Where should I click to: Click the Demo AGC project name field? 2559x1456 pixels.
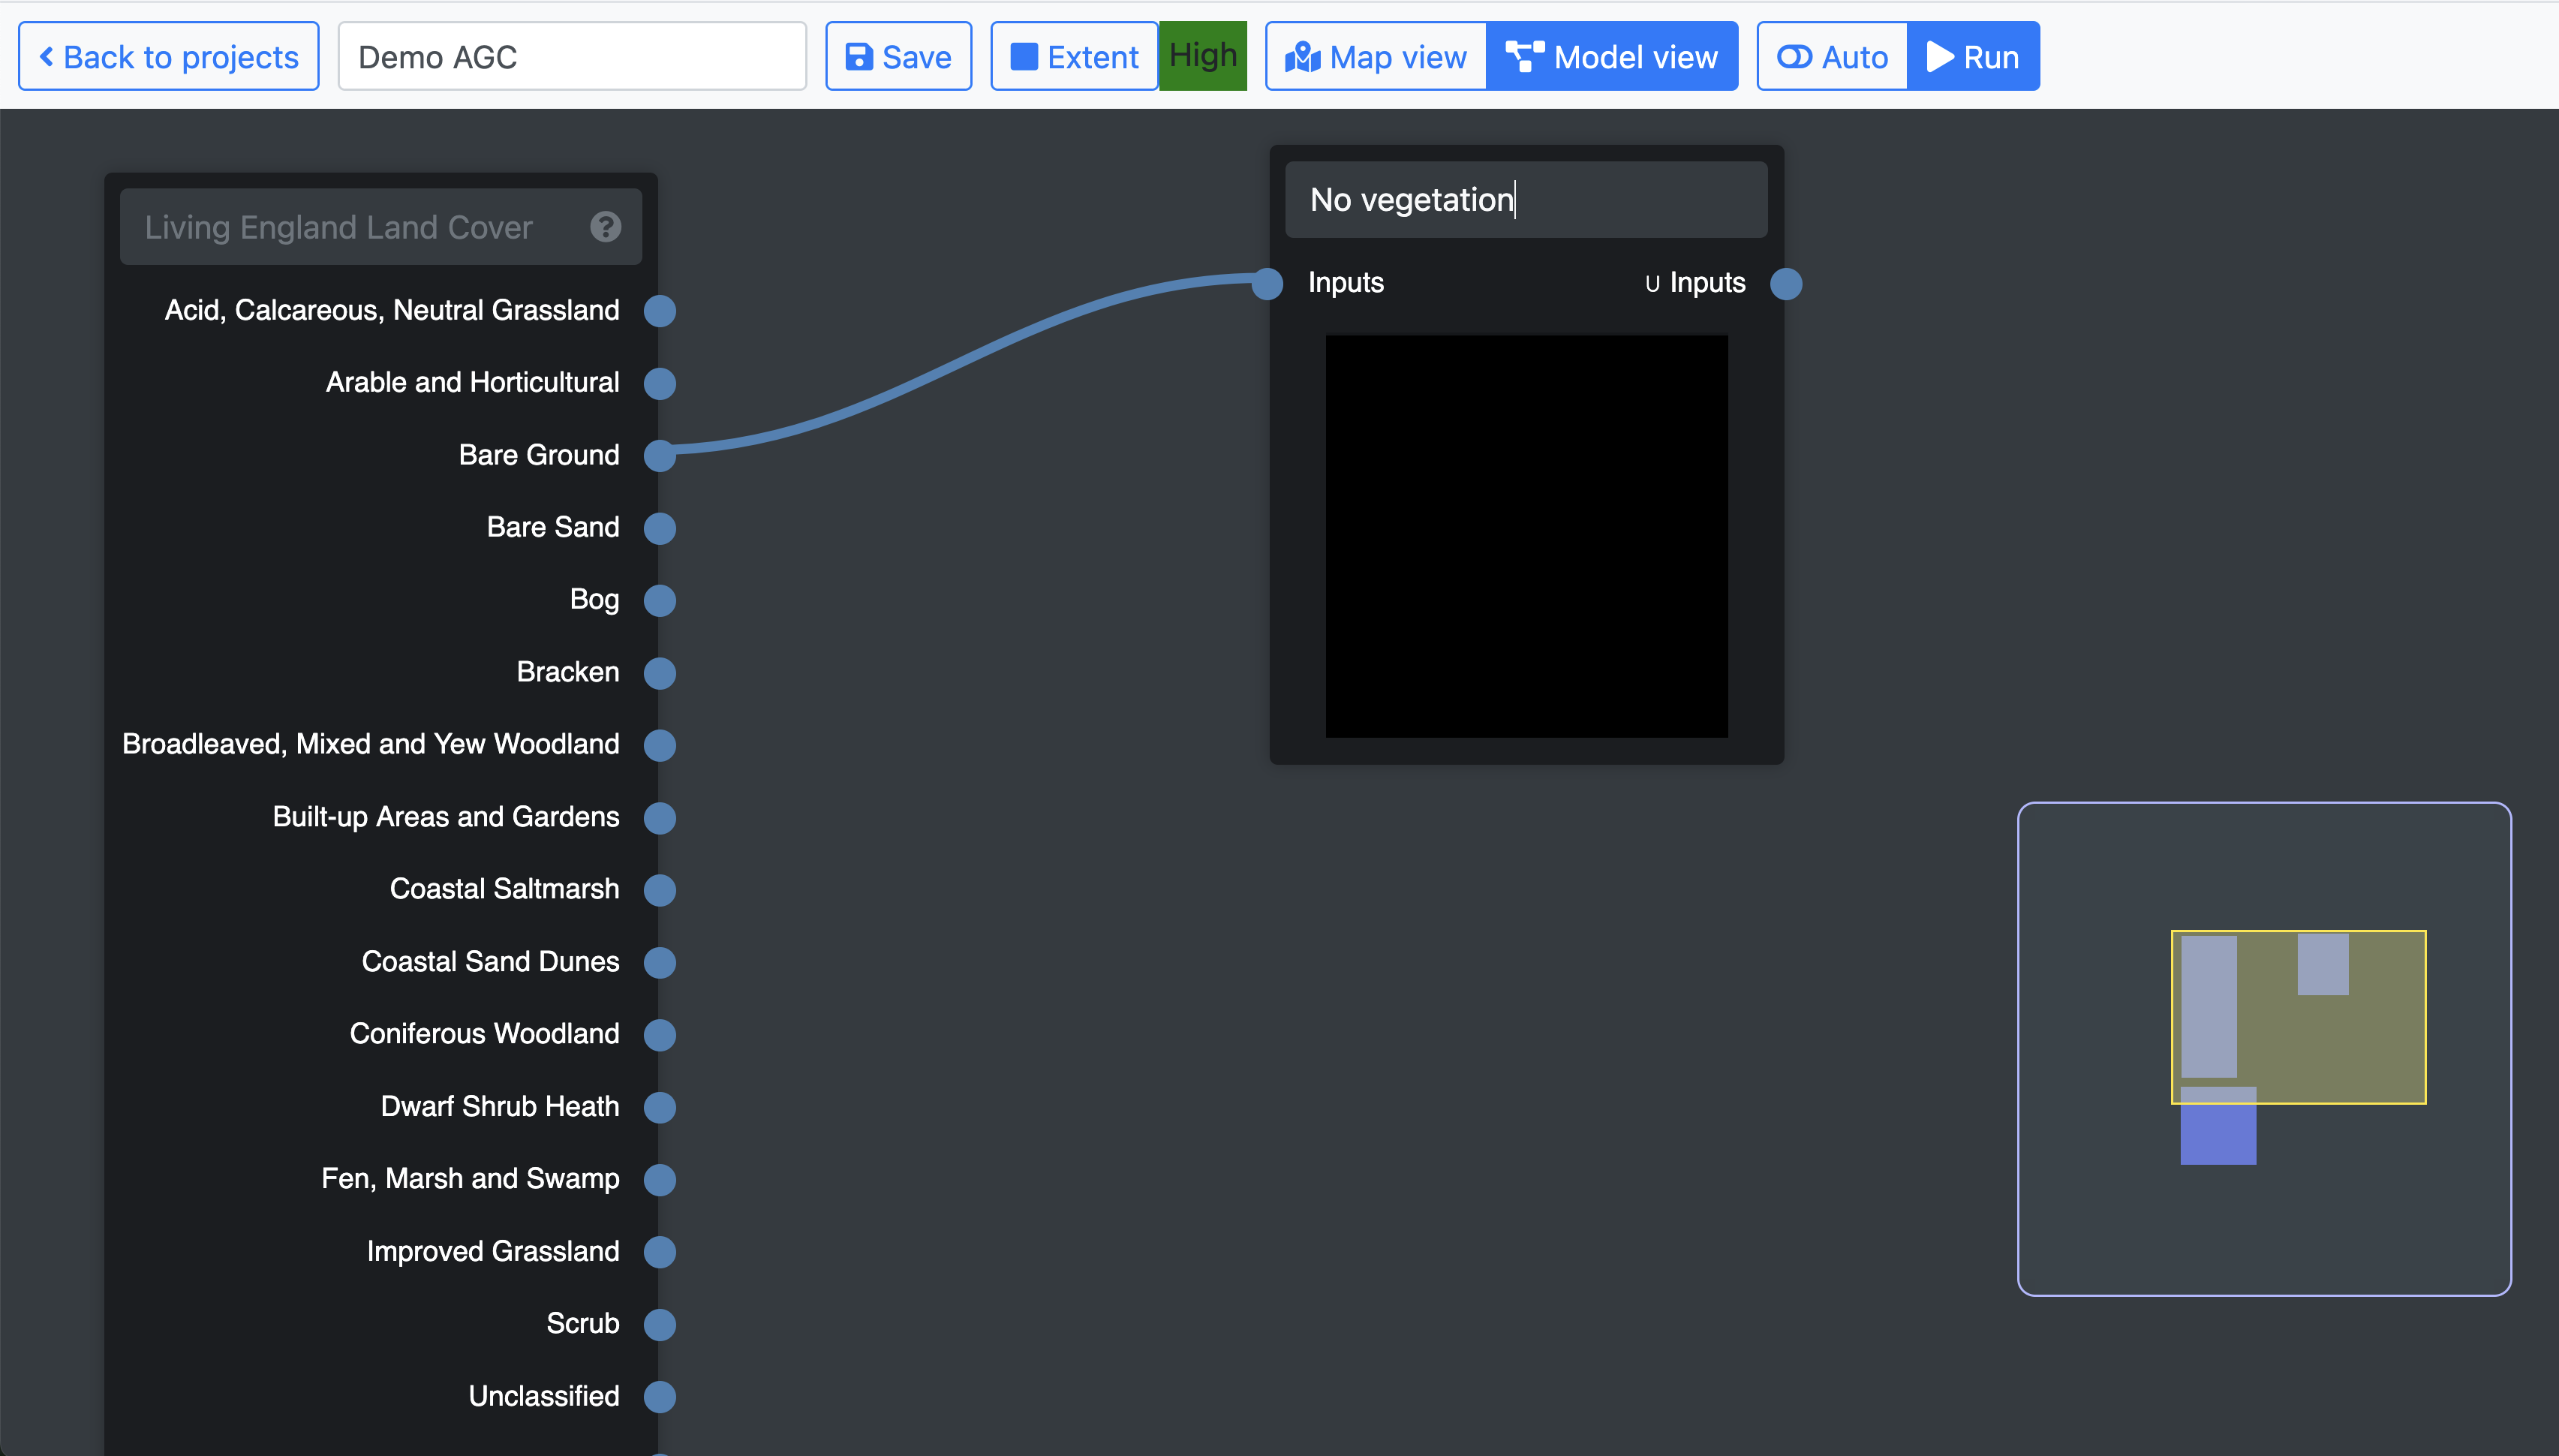(572, 57)
